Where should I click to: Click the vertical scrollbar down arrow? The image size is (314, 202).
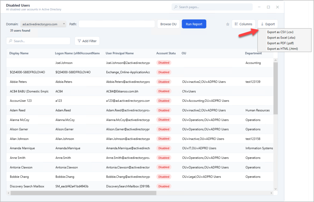pyautogui.click(x=276, y=189)
